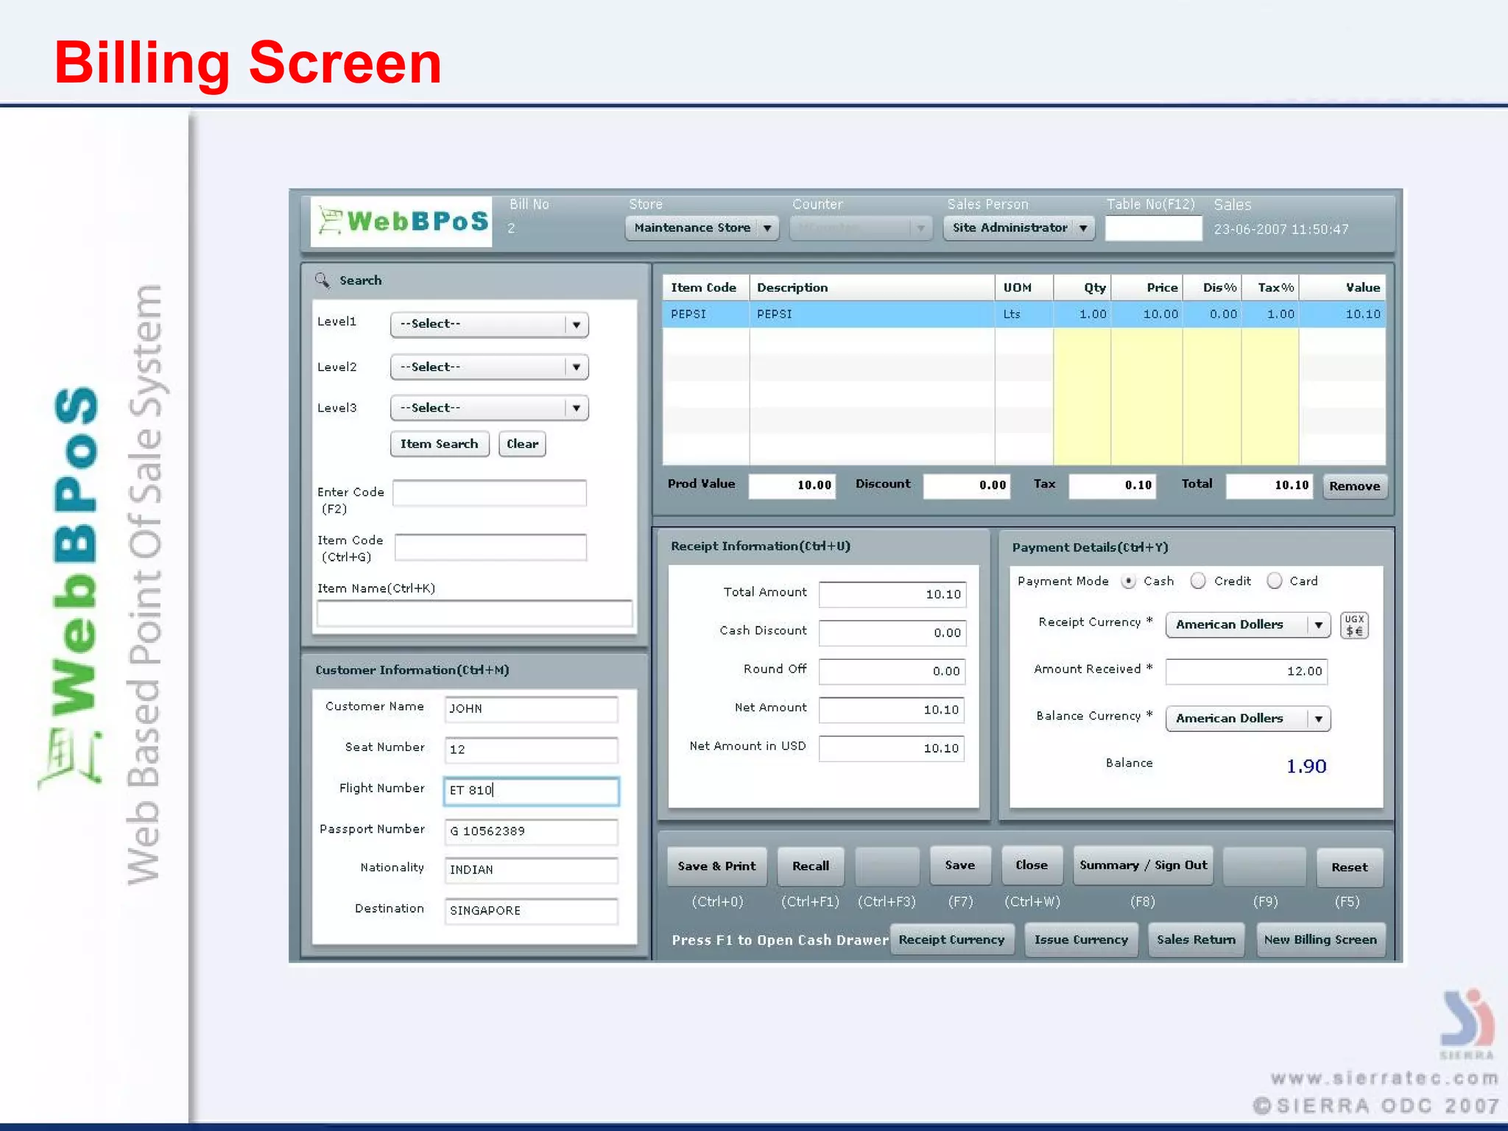Click the Save button
Screen dimensions: 1508x1131
pos(959,865)
